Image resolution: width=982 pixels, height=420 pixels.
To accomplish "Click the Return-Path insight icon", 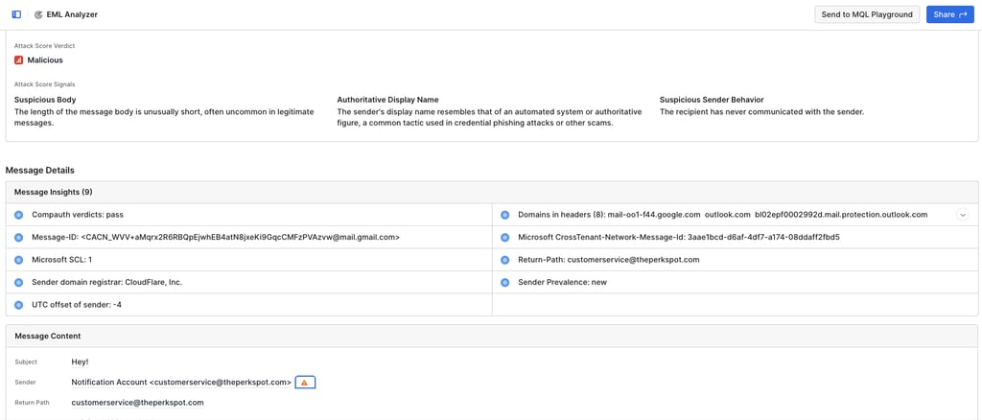I will coord(504,260).
